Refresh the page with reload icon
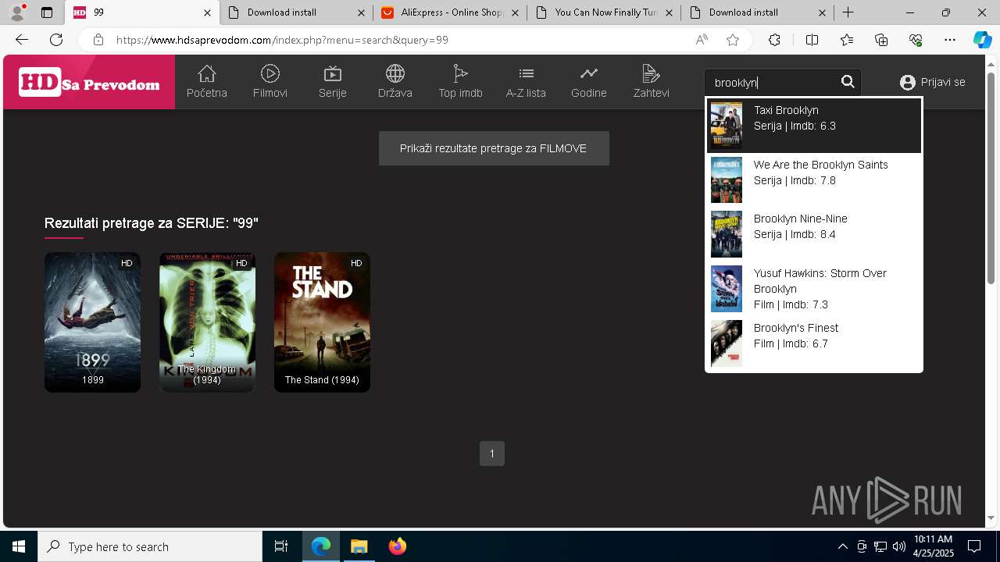Viewport: 1000px width, 562px height. coord(56,40)
